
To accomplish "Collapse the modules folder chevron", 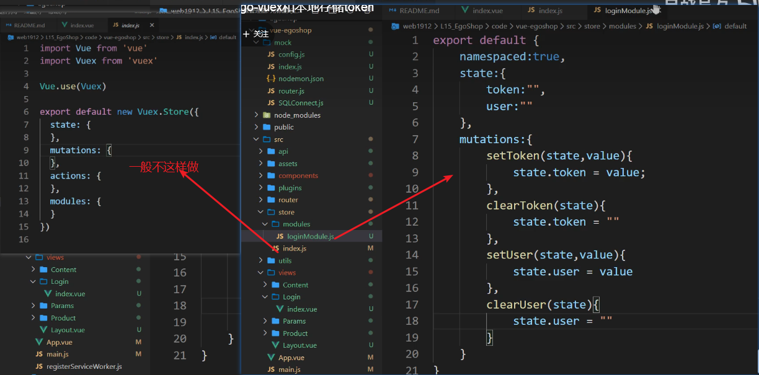I will tap(265, 224).
